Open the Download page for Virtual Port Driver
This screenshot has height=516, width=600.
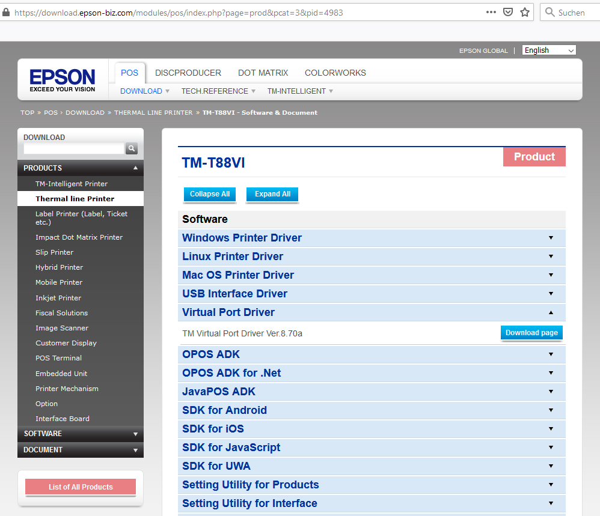pos(531,333)
